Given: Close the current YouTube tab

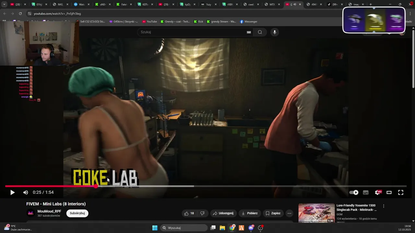Looking at the screenshot, I should pos(300,5).
